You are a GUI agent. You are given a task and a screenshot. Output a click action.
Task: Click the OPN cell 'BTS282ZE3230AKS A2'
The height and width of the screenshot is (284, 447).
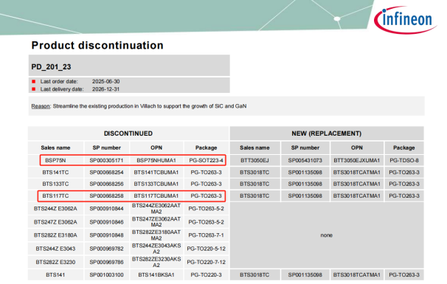[x=156, y=262]
